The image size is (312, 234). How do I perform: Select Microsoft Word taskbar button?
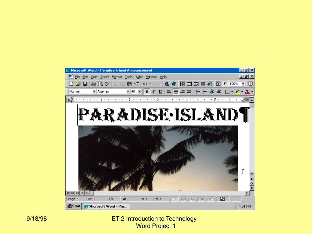pos(106,206)
